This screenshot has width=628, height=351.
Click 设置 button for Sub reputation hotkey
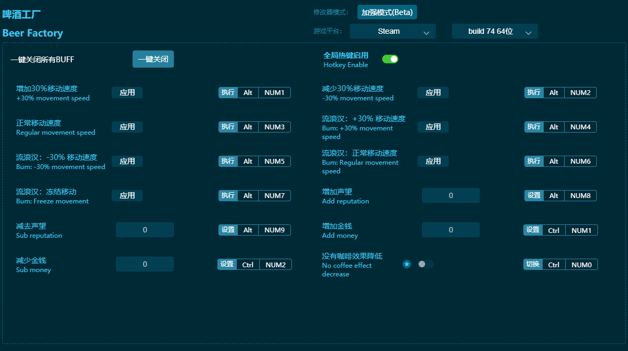click(x=228, y=230)
